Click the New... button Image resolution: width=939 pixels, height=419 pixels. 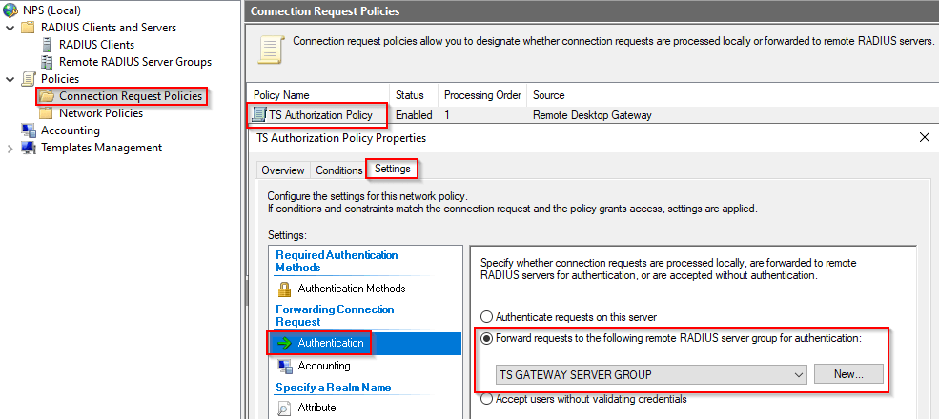(x=848, y=374)
